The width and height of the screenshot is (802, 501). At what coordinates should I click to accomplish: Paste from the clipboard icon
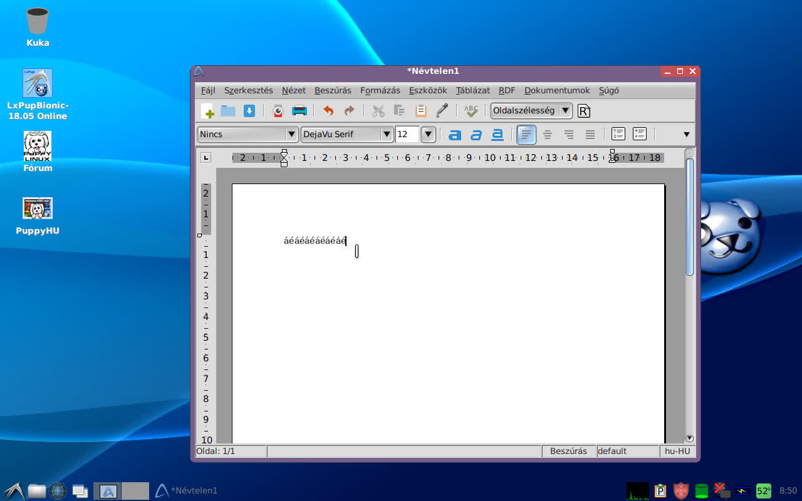(421, 111)
